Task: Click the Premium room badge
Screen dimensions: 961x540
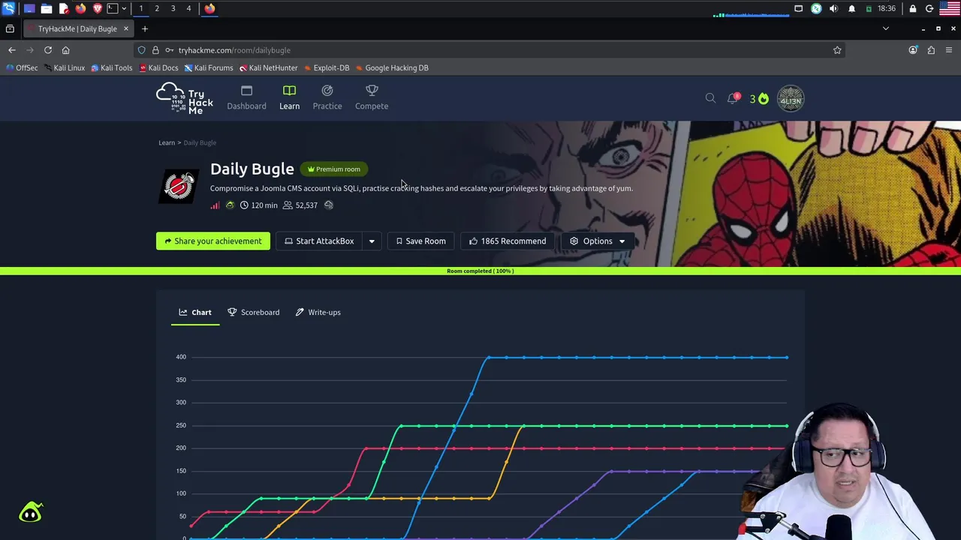Action: 334,169
